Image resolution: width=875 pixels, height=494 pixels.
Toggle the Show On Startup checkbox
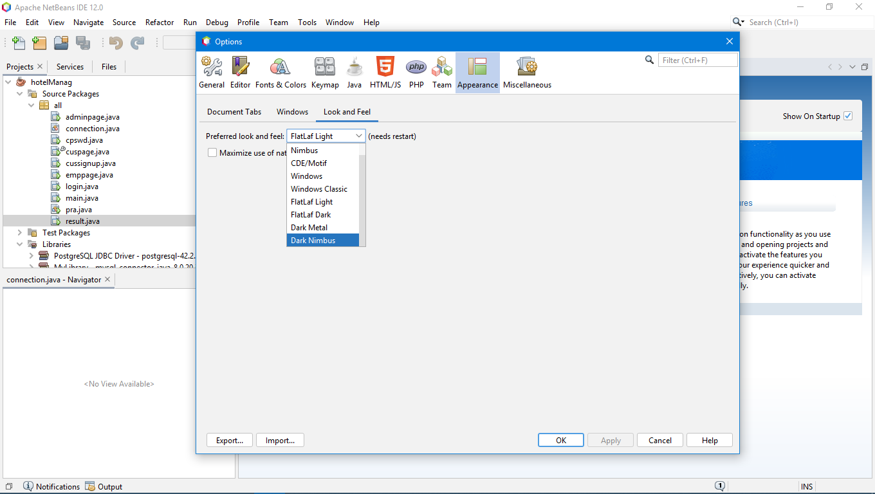pyautogui.click(x=848, y=116)
